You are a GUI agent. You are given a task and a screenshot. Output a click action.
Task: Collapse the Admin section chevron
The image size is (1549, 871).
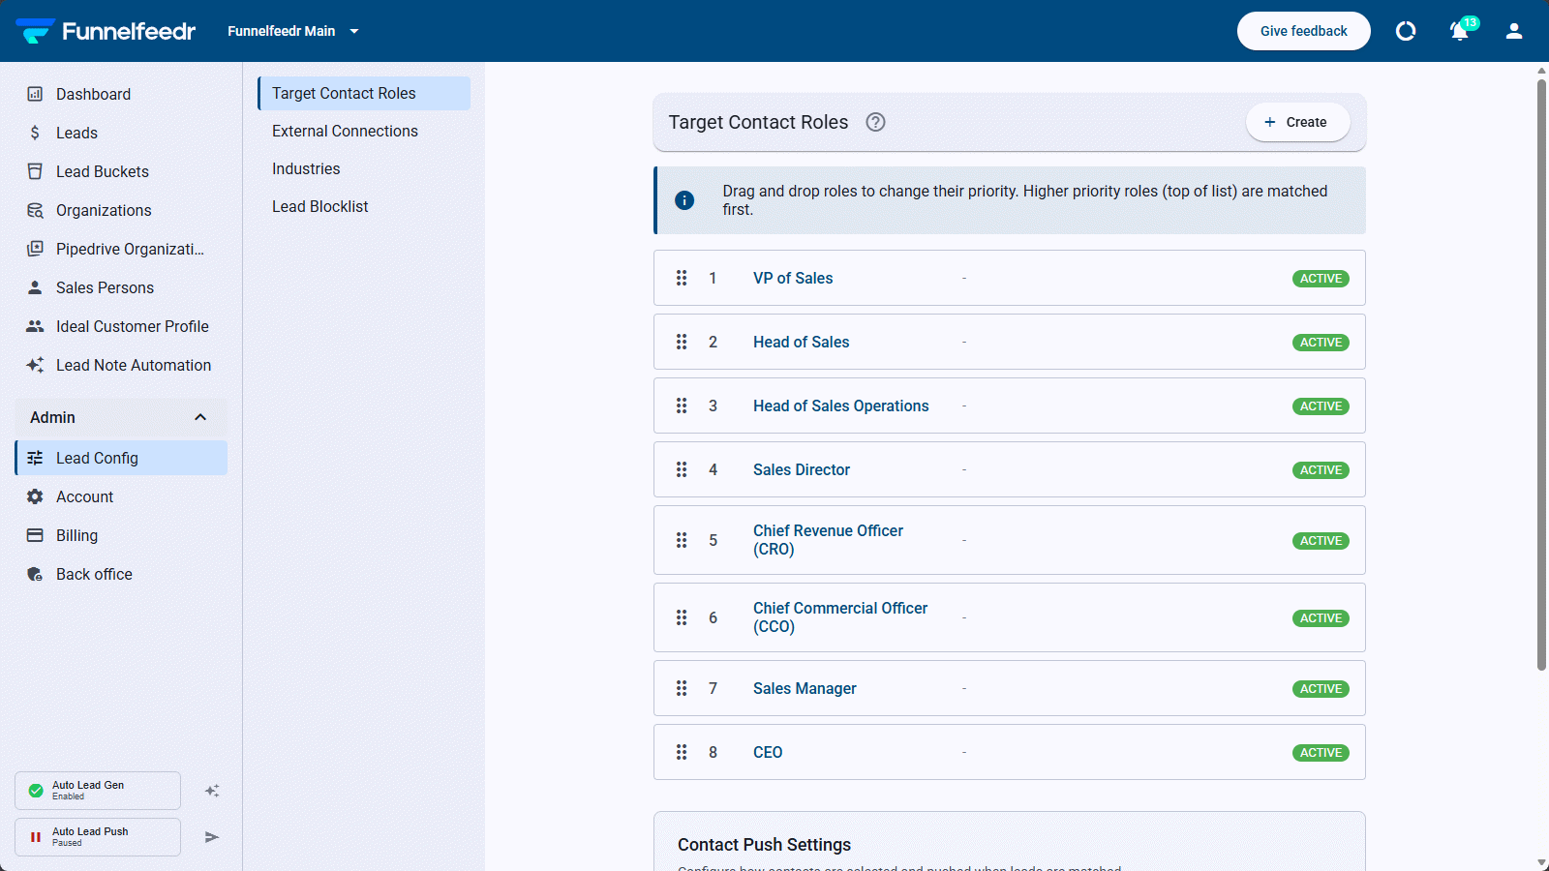point(200,417)
